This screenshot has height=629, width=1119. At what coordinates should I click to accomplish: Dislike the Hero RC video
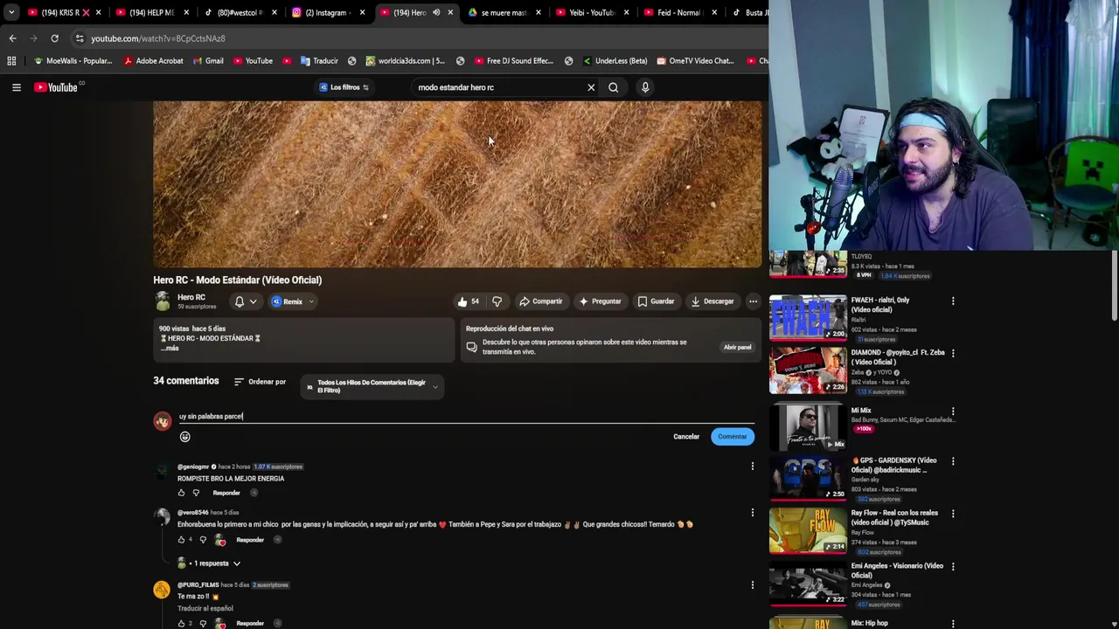click(497, 301)
